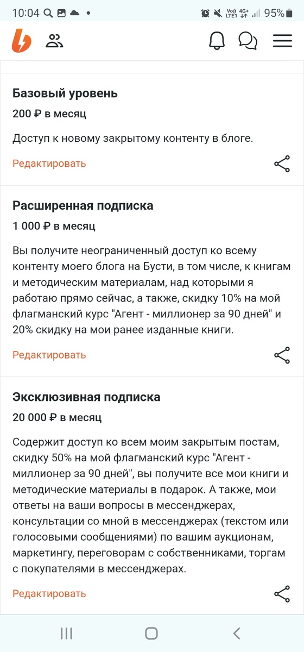Edit the Расширенная подписка subscription

(x=49, y=355)
